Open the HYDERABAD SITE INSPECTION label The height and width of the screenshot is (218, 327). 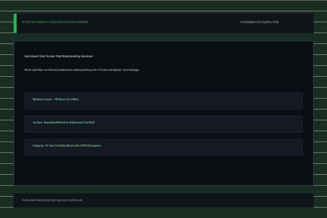pyautogui.click(x=259, y=22)
